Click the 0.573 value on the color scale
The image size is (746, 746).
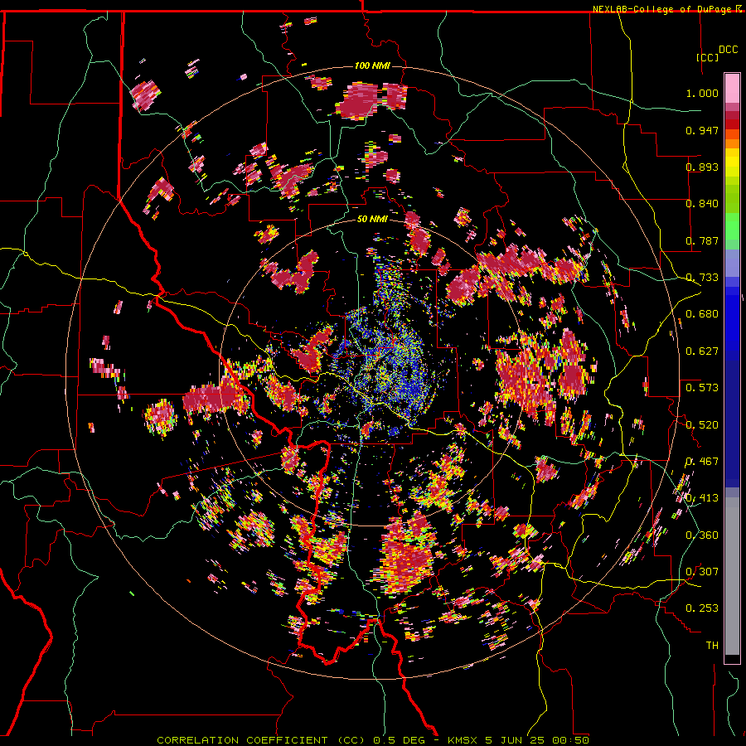[x=702, y=388]
